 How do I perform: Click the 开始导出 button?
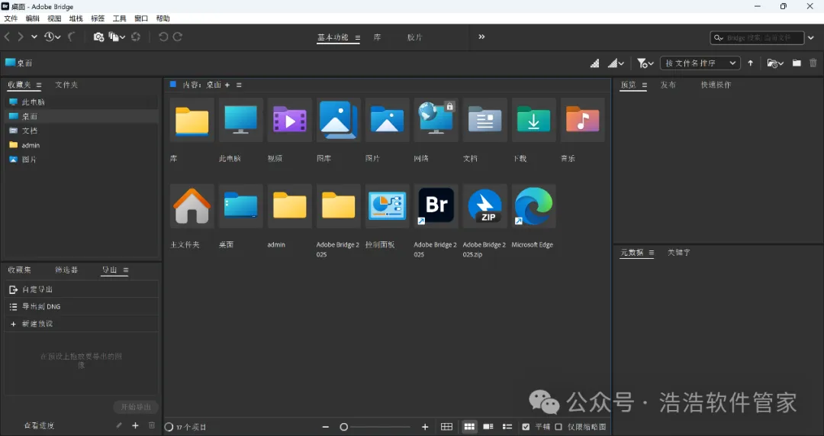[x=136, y=407]
